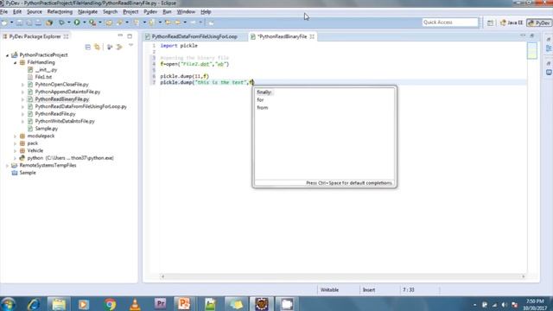The image size is (553, 311).
Task: Open the File menu
Action: pos(3,11)
